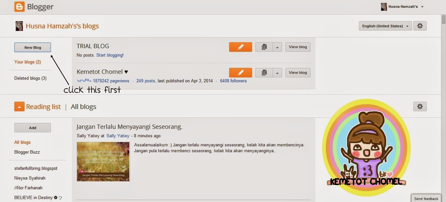The width and height of the screenshot is (446, 202).
Task: Click the Reading list settings gear icon
Action: pyautogui.click(x=420, y=106)
